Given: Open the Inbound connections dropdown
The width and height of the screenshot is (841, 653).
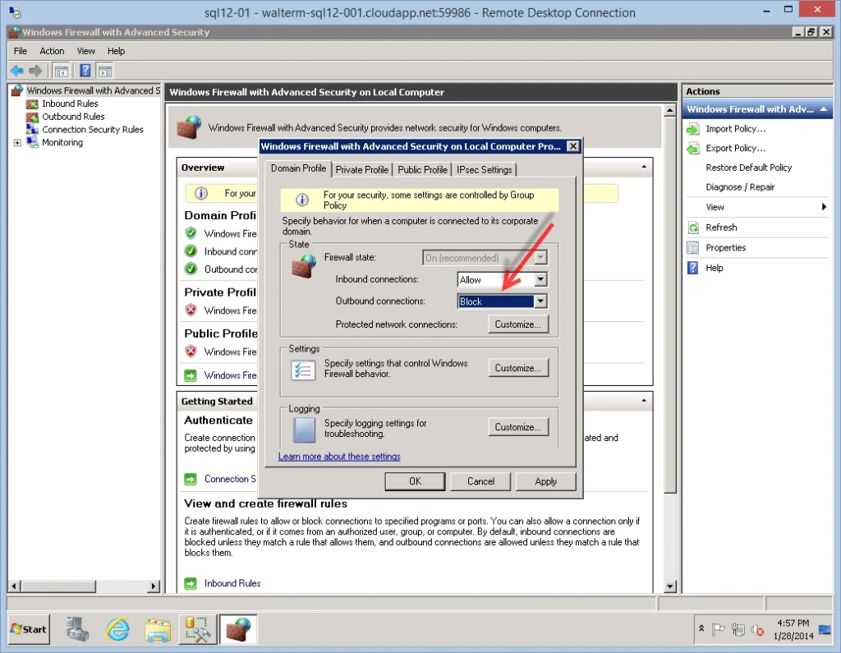Looking at the screenshot, I should [540, 280].
